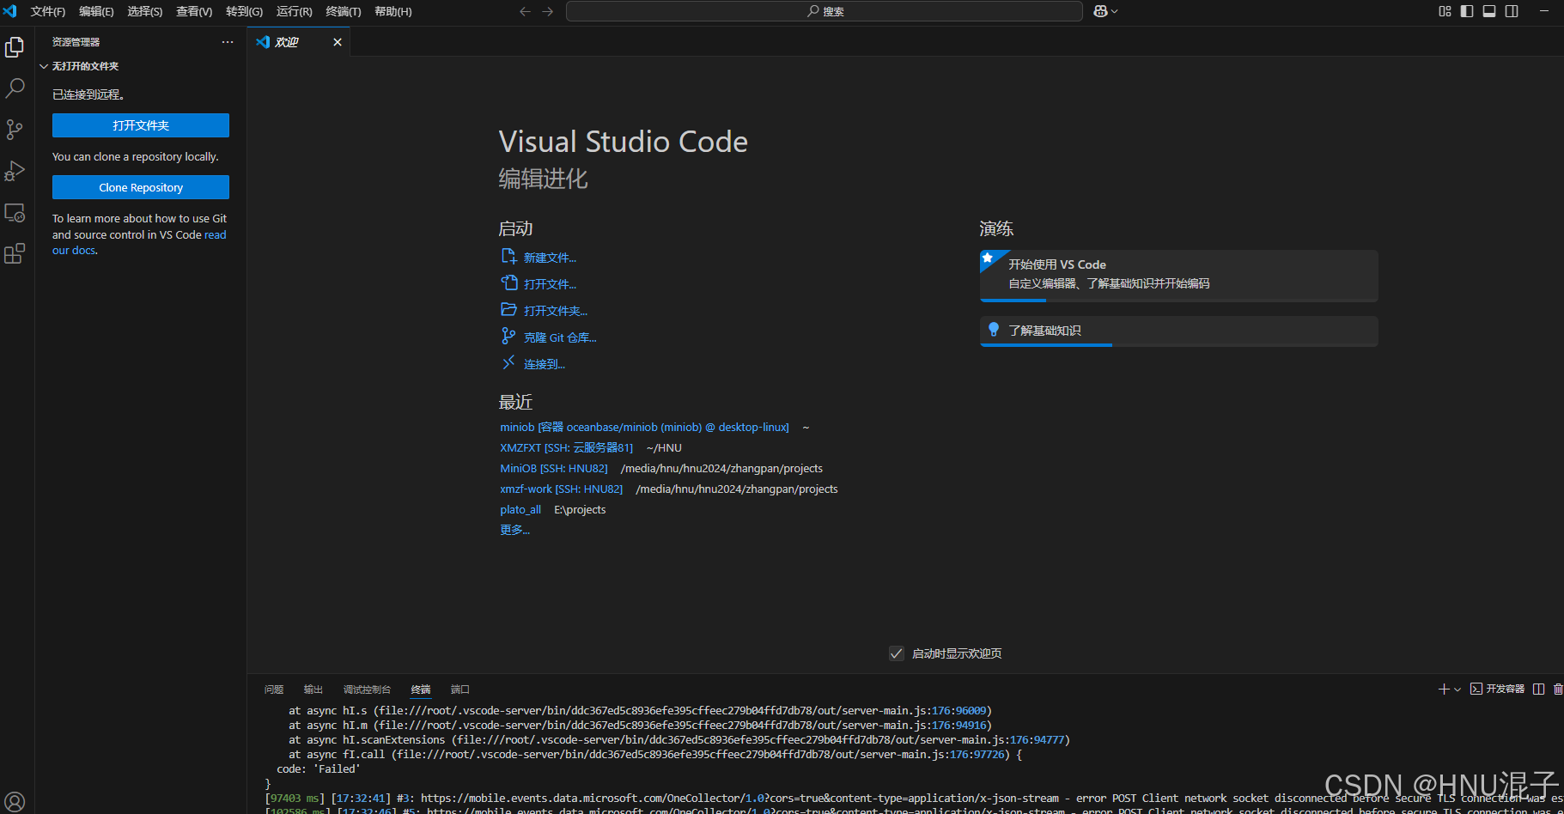
Task: Open the new terminal dropdown arrow
Action: coord(1458,689)
